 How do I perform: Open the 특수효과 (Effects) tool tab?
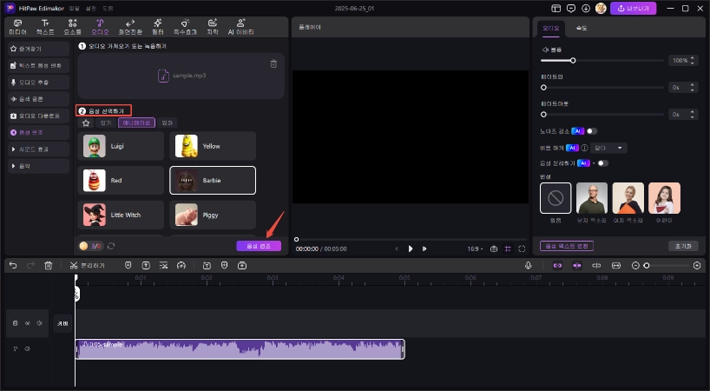click(x=185, y=27)
